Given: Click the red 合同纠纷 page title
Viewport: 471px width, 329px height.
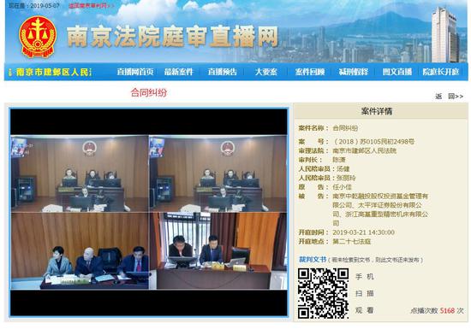Looking at the screenshot, I should pos(149,92).
